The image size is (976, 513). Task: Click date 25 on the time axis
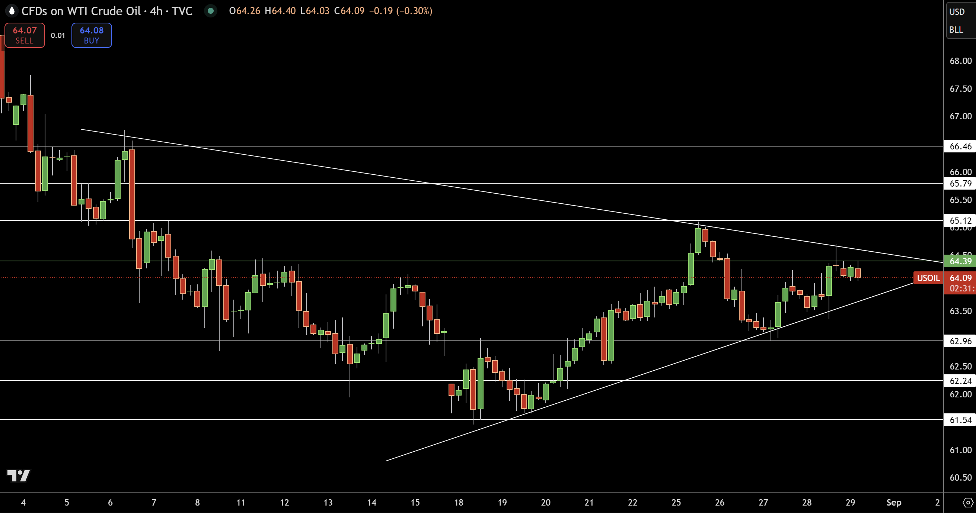pos(676,503)
